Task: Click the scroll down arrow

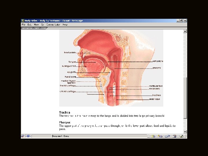Action: point(185,132)
